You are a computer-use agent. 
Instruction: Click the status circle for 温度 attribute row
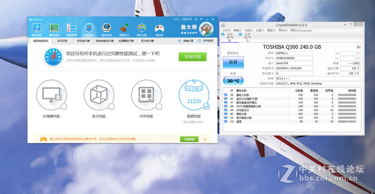pos(225,121)
